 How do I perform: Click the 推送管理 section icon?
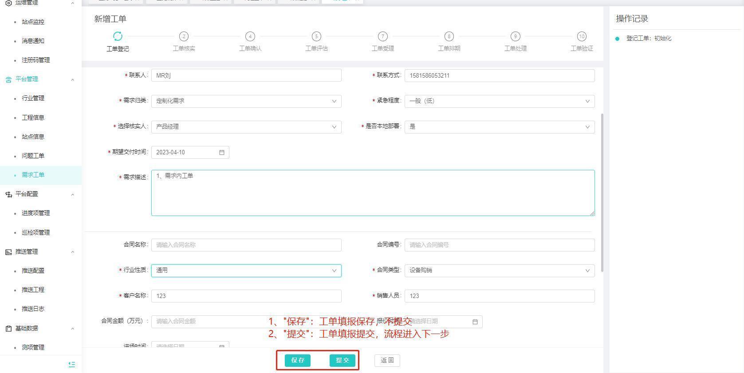[x=8, y=252]
